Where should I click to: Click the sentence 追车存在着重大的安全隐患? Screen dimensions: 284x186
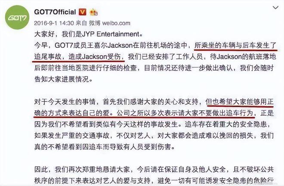coord(225,124)
